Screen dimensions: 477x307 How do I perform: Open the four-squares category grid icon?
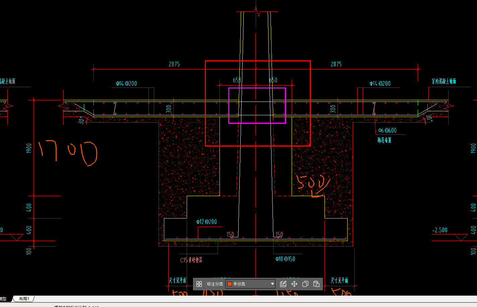199,284
